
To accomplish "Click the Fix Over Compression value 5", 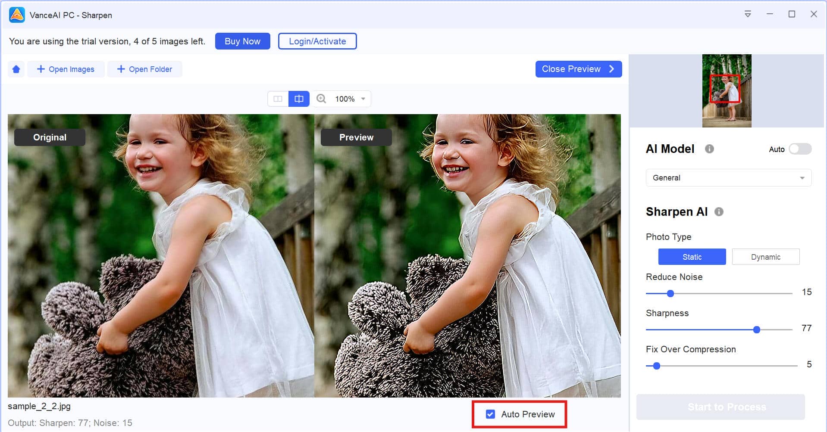I will [x=809, y=364].
